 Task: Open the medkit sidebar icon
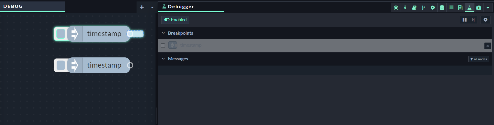[x=479, y=8]
